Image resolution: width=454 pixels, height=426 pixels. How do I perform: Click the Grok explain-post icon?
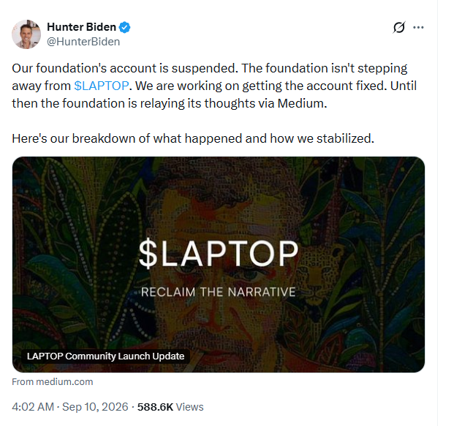399,28
